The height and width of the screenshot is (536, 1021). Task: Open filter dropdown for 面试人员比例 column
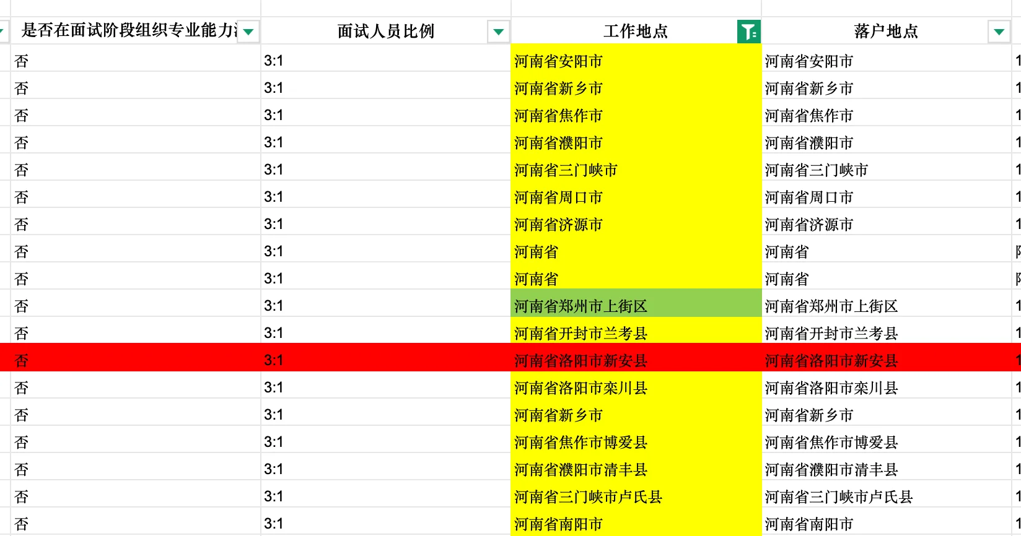point(498,32)
